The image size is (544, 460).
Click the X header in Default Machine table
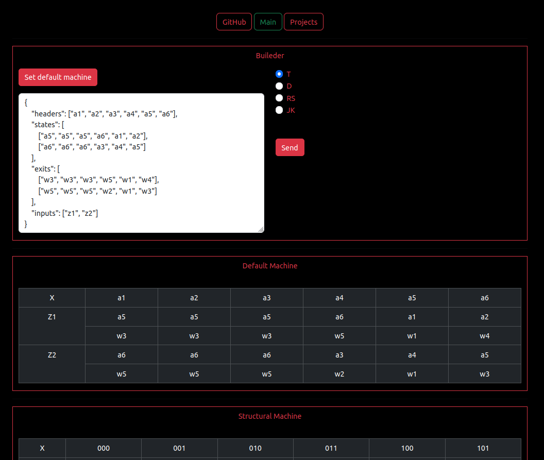[52, 298]
